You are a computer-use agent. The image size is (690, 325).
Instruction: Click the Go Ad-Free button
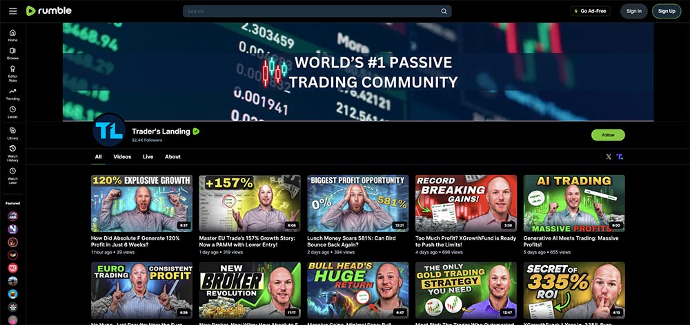coord(590,11)
